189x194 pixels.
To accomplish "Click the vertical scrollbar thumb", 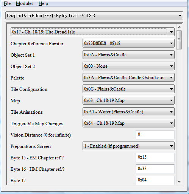I will [x=179, y=40].
